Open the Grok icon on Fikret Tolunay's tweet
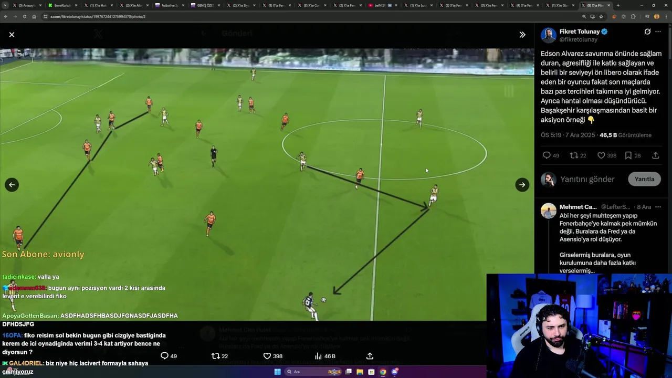 [647, 32]
